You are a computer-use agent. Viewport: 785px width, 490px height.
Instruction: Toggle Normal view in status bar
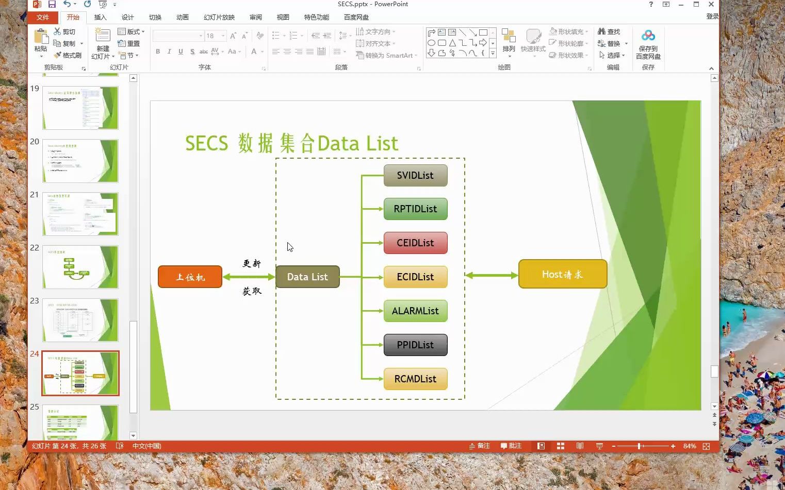pyautogui.click(x=541, y=446)
